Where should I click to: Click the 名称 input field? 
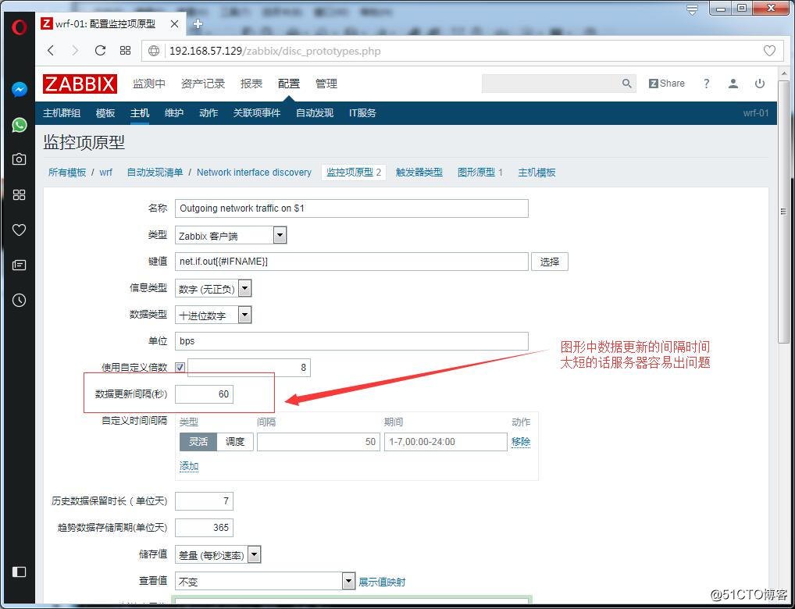click(x=351, y=208)
